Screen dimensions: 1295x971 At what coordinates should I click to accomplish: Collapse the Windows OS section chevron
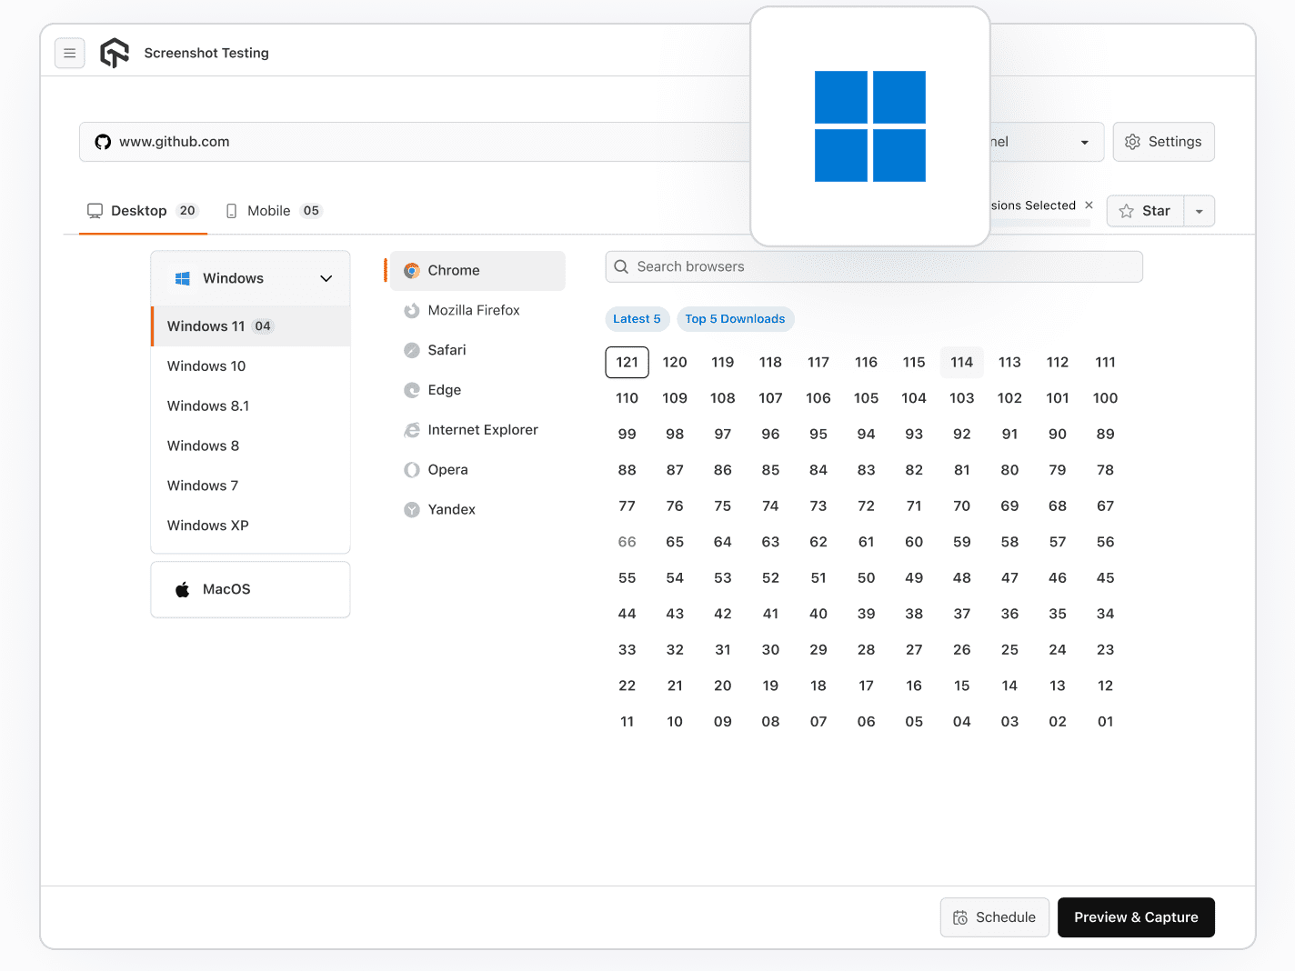tap(326, 278)
